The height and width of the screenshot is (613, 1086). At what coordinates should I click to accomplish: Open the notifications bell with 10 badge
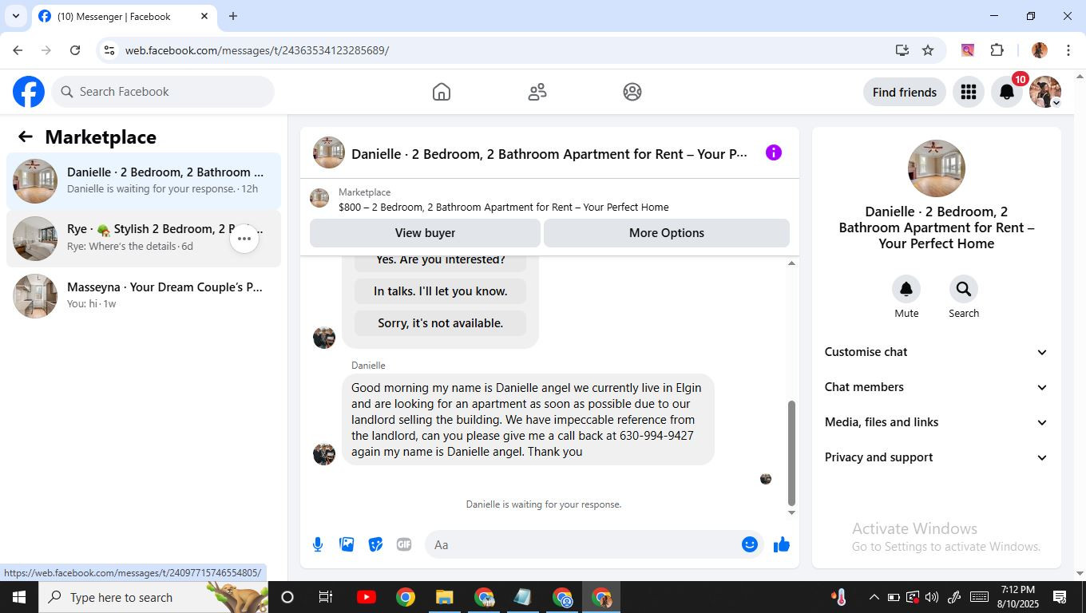[1007, 92]
